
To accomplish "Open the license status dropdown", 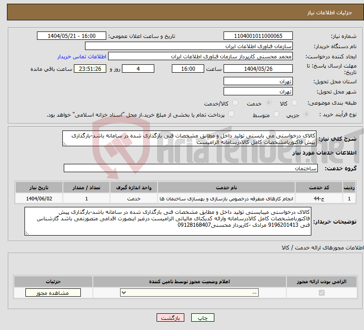I will 189,293.
